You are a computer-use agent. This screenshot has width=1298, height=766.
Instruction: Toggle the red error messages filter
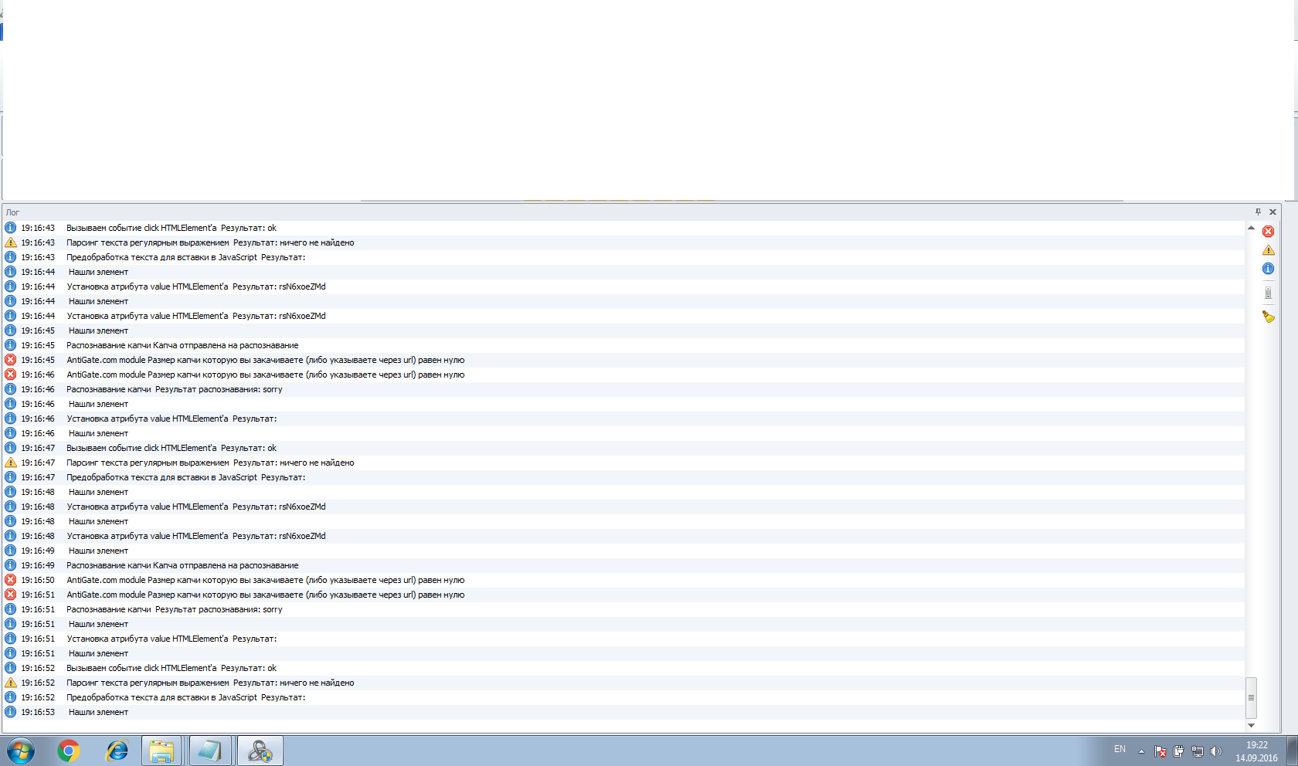pyautogui.click(x=1268, y=232)
